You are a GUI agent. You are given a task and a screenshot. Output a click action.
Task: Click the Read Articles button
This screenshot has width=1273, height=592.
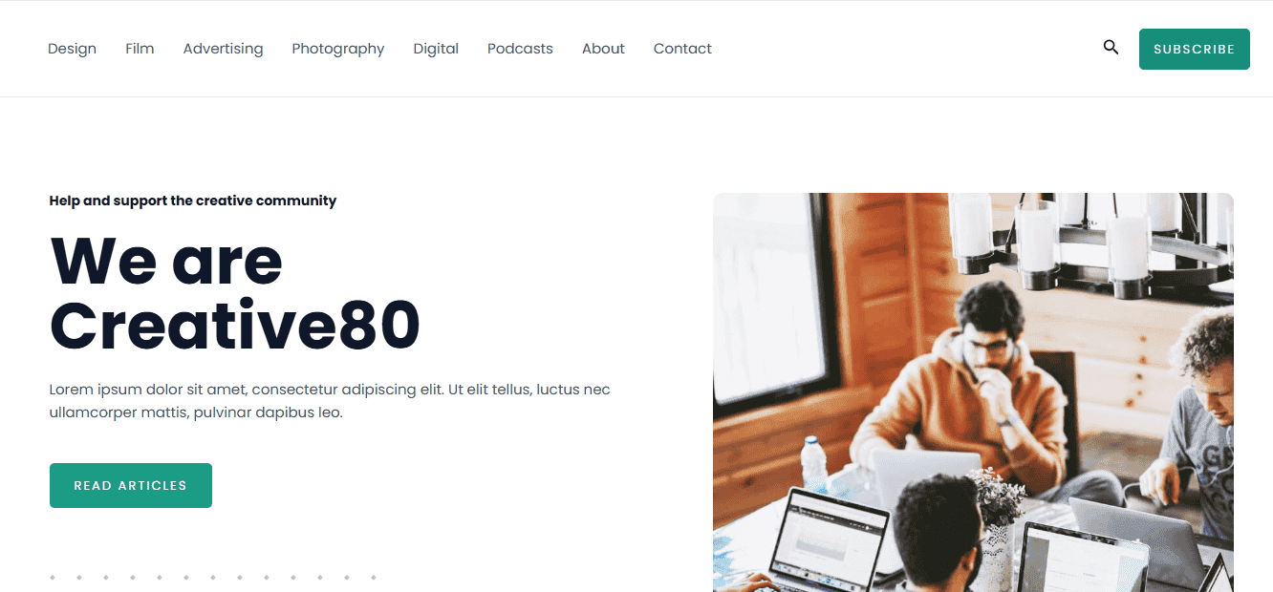[x=131, y=485]
